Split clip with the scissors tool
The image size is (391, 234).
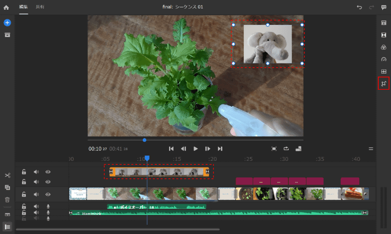coord(7,175)
